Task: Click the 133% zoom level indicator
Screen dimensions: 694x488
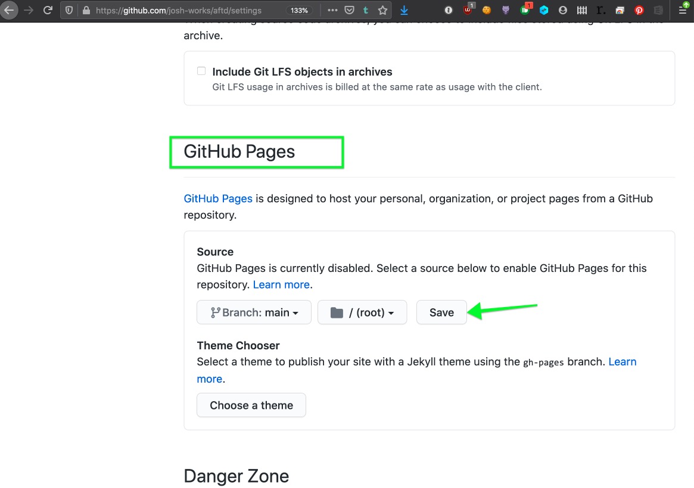Action: [x=299, y=10]
